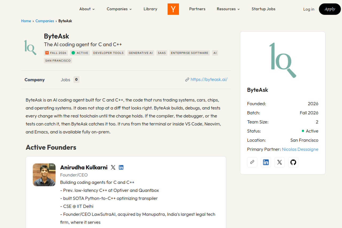Open Nicolas Dessaigne partner link
The width and height of the screenshot is (342, 228).
click(300, 149)
